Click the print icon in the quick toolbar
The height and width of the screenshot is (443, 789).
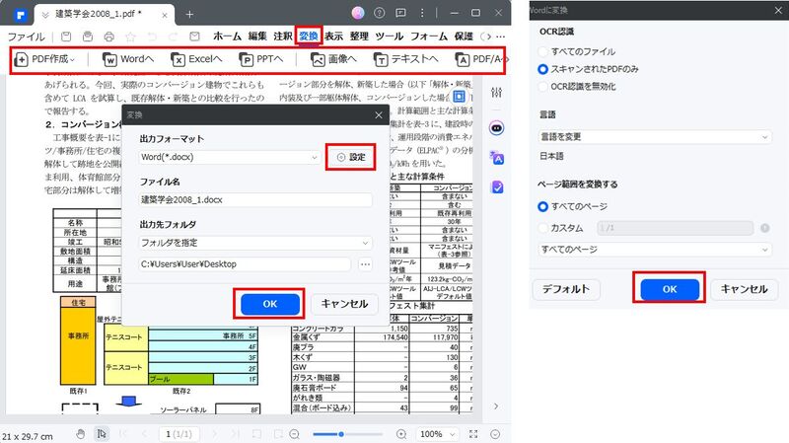coord(108,37)
